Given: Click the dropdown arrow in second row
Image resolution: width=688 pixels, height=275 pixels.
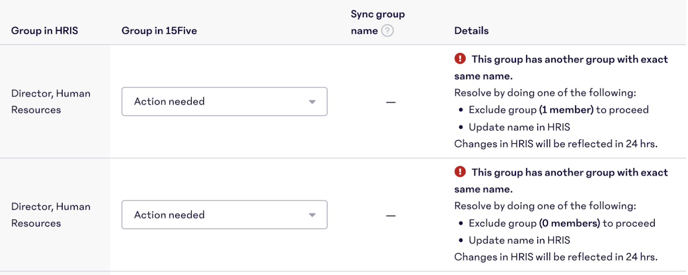Looking at the screenshot, I should [x=312, y=215].
